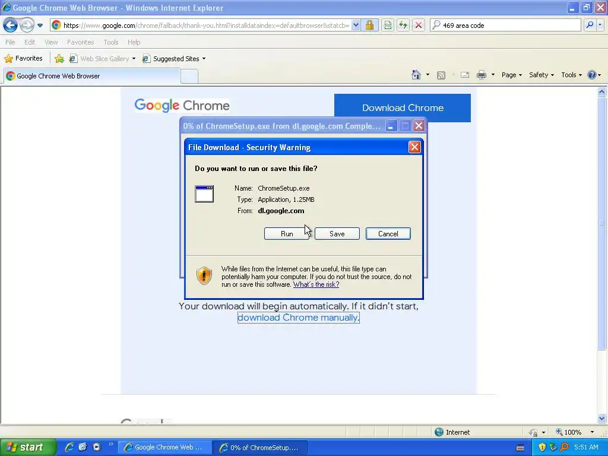Viewport: 608px width, 456px height.
Task: Click the Google Chrome logo
Action: pos(182,105)
